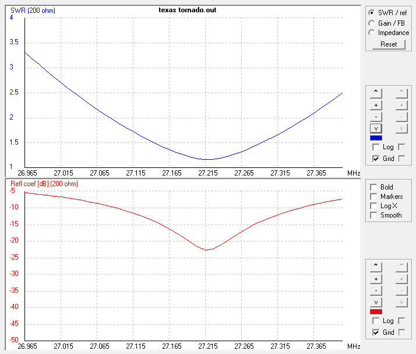Image resolution: width=416 pixels, height=354 pixels.
Task: Enable Log scale for the blue SWR trace
Action: [x=375, y=147]
